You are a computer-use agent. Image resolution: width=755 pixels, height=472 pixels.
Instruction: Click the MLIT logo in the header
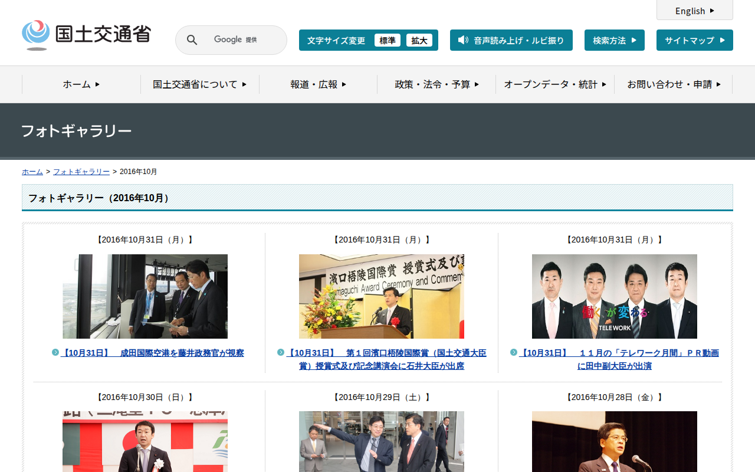click(x=86, y=35)
